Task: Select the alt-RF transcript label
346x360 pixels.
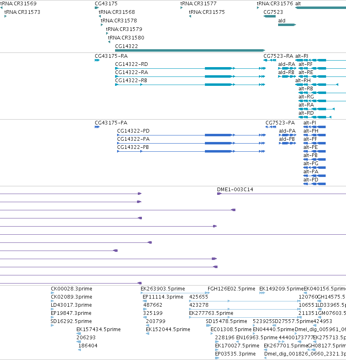Action: tap(305, 64)
